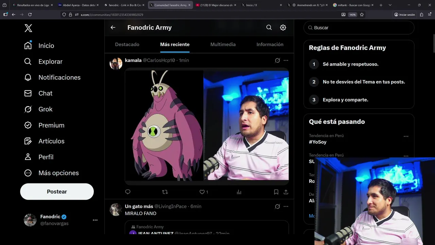Open the pink alien image in kamala's post

(164, 126)
